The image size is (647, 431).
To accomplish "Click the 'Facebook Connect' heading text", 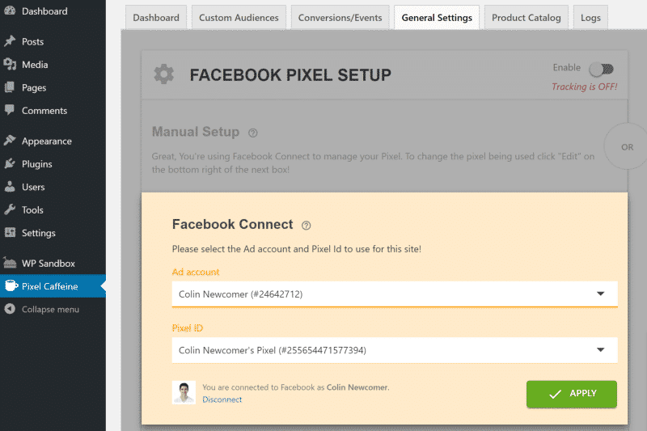I will pyautogui.click(x=232, y=224).
